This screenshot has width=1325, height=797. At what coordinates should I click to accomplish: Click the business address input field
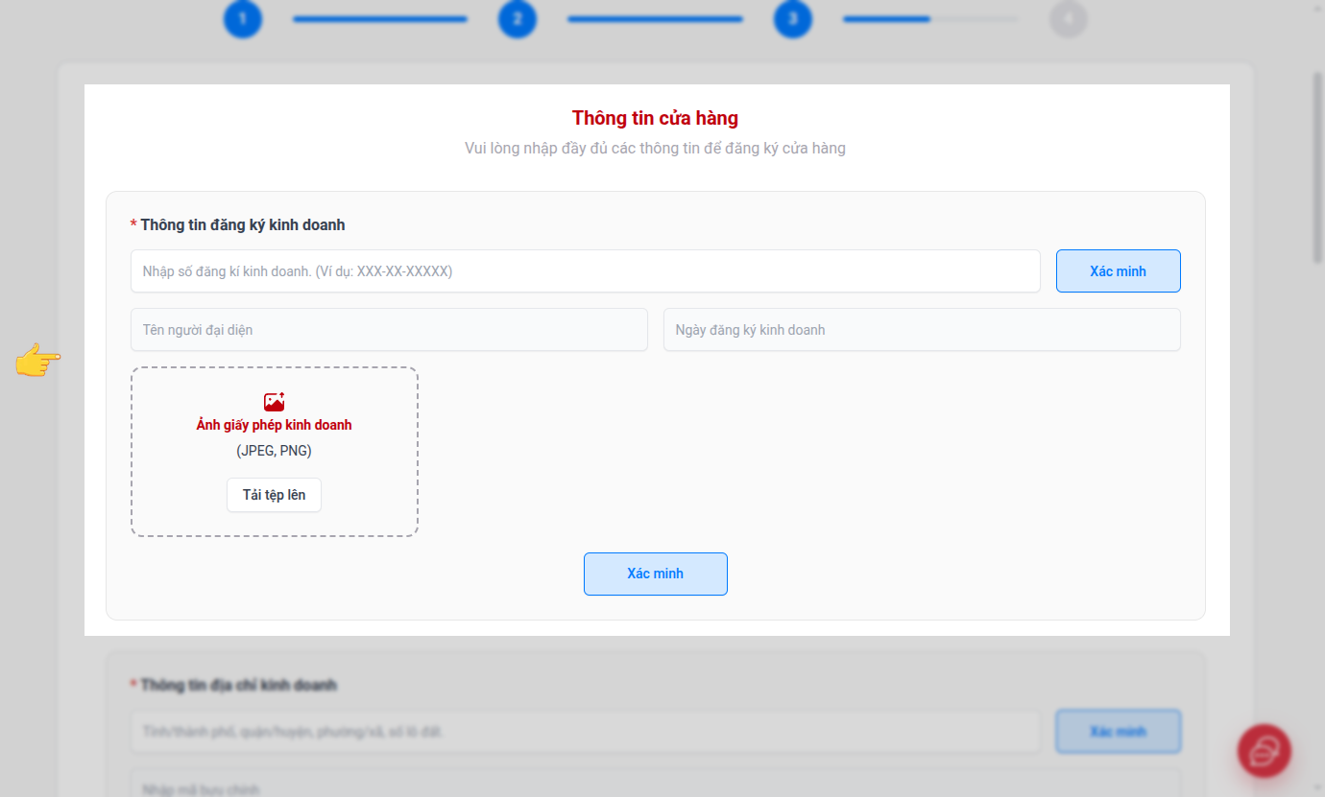coord(585,732)
